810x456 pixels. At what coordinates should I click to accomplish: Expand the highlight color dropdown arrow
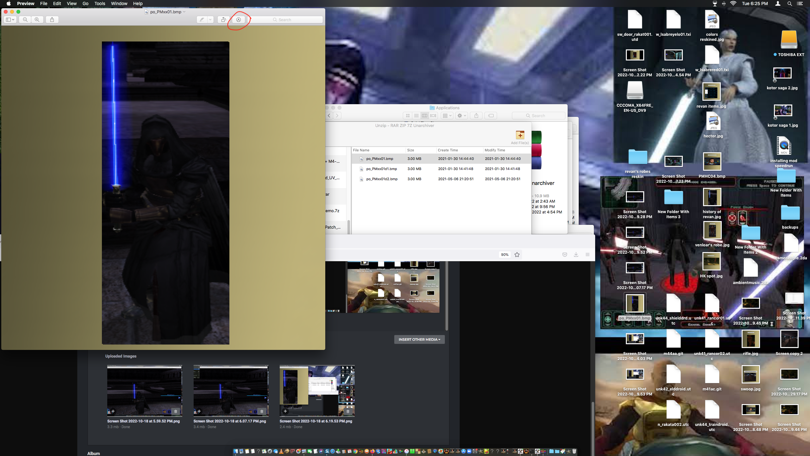210,20
